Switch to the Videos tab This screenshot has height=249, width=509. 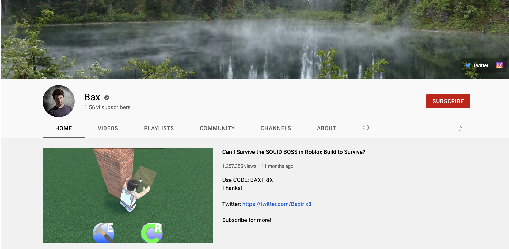point(108,128)
